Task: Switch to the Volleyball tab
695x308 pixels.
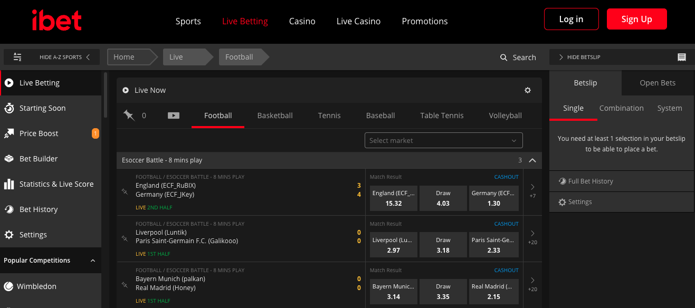Action: pos(506,115)
